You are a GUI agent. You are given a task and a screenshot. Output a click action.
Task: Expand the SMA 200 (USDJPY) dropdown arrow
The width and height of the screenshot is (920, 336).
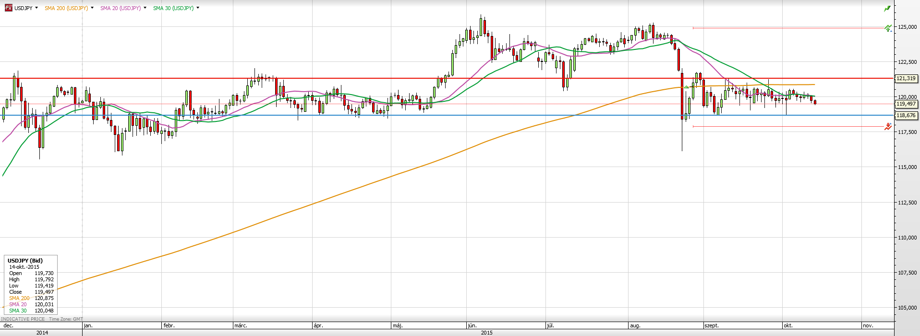point(92,8)
